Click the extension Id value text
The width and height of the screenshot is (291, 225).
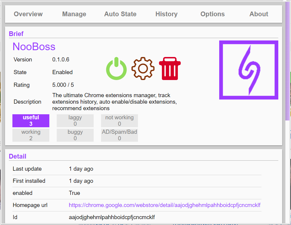pyautogui.click(x=112, y=217)
